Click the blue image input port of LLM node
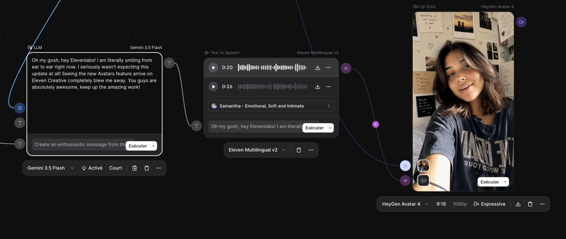 click(19, 108)
